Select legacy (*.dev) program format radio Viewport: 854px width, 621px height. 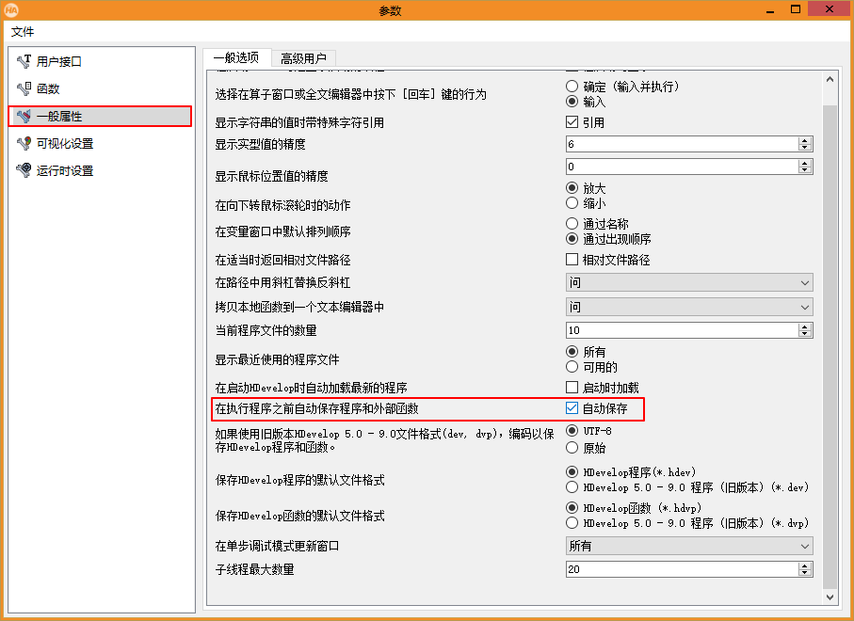(x=572, y=487)
